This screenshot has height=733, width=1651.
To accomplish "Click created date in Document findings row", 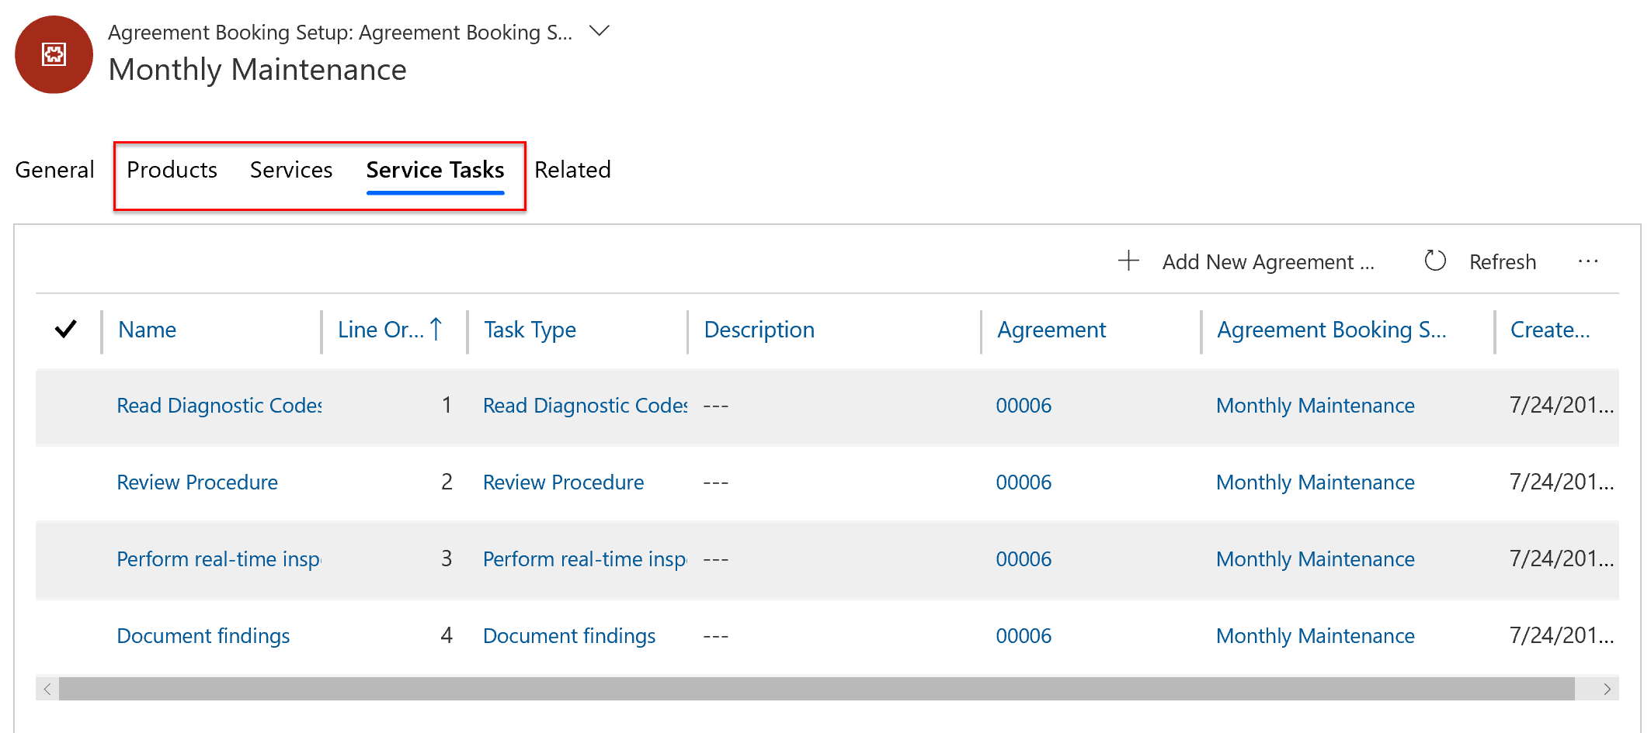I will (1562, 635).
